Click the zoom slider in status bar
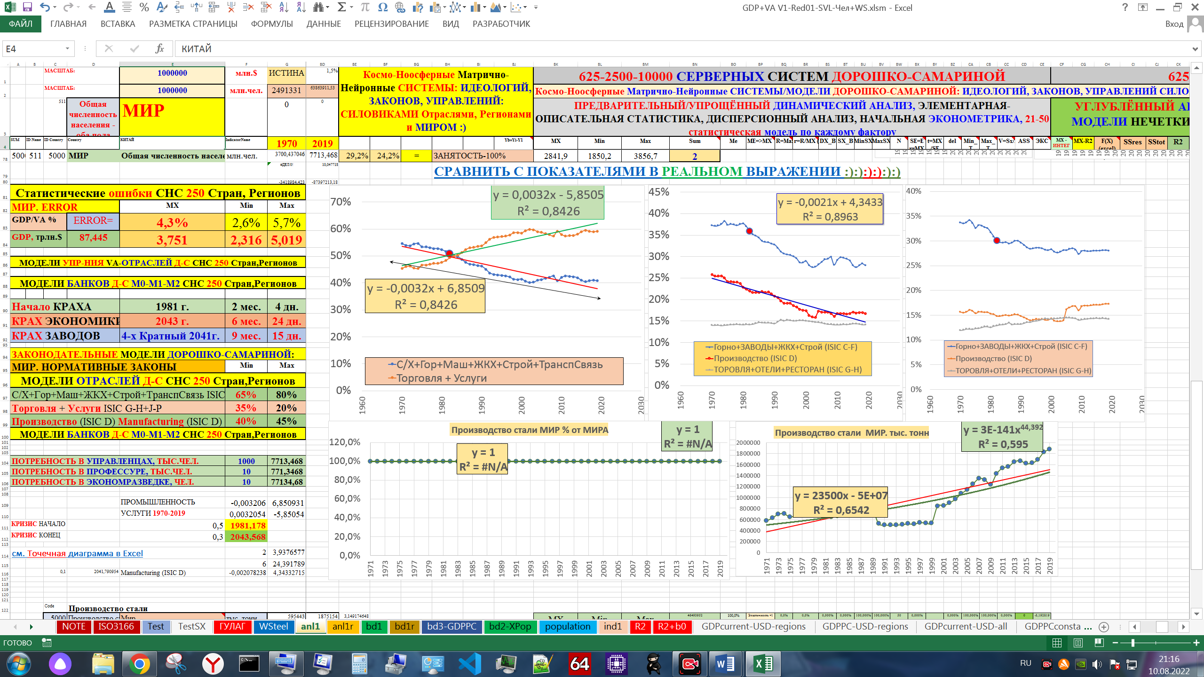The image size is (1204, 677). [x=1133, y=643]
